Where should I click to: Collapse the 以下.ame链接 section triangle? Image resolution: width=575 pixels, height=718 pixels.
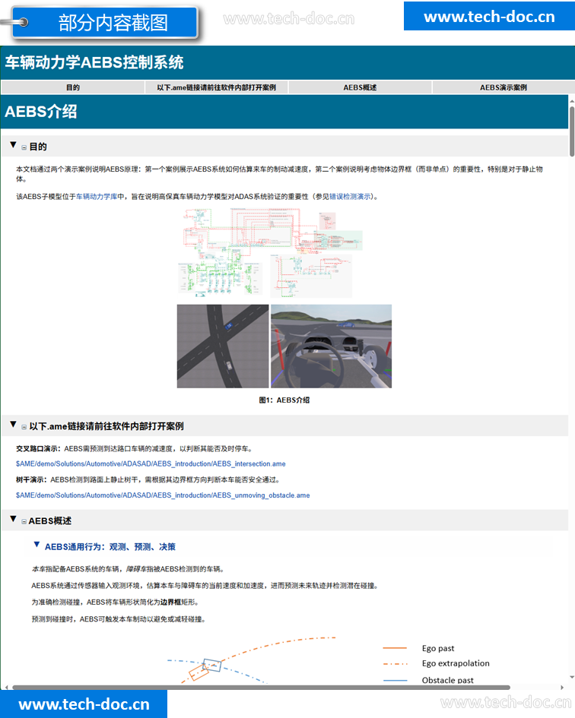[13, 425]
